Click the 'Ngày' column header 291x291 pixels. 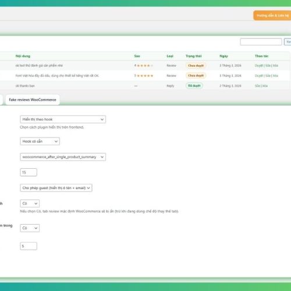(x=223, y=56)
